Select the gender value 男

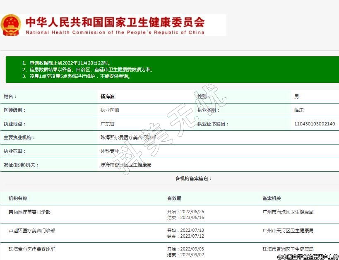296,96
